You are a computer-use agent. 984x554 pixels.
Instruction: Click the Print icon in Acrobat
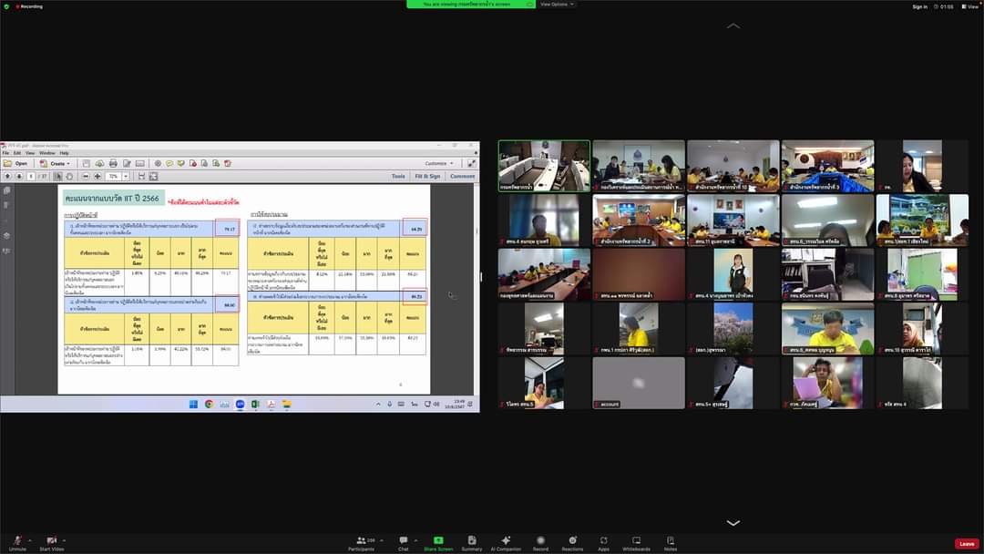coord(113,164)
